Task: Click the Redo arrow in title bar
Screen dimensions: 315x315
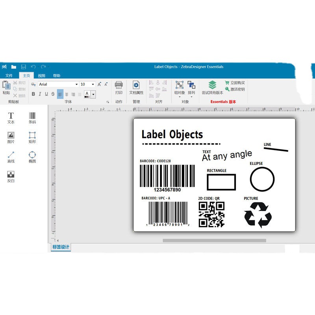Action: [43, 67]
